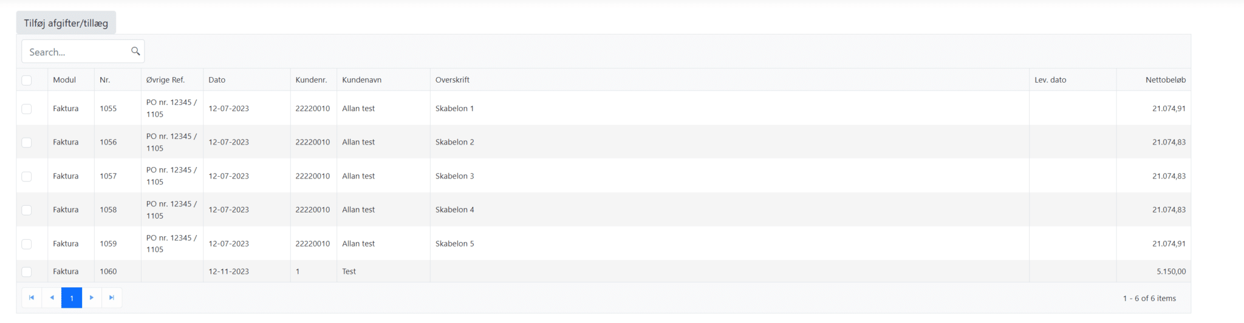Image resolution: width=1244 pixels, height=323 pixels.
Task: Click the Overskrift column header
Action: pyautogui.click(x=453, y=80)
